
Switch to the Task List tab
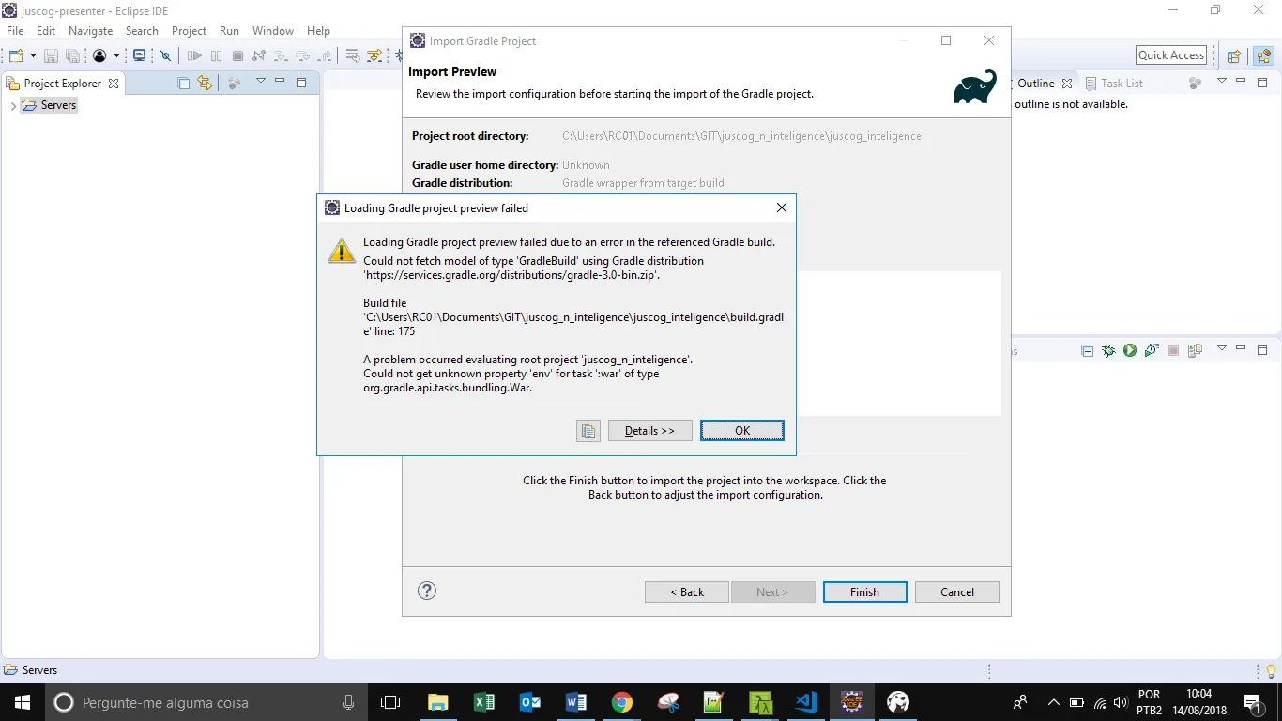pos(1114,84)
